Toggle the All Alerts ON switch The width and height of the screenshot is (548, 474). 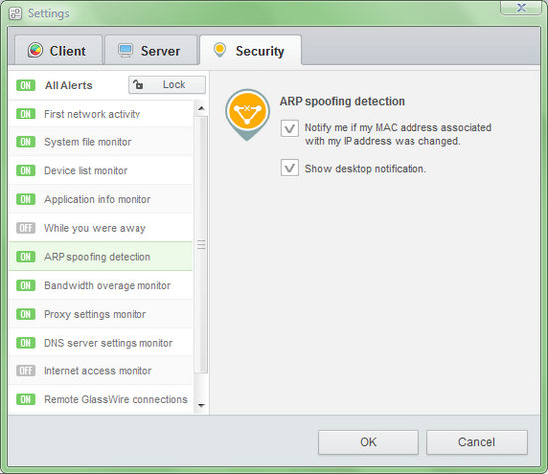26,85
